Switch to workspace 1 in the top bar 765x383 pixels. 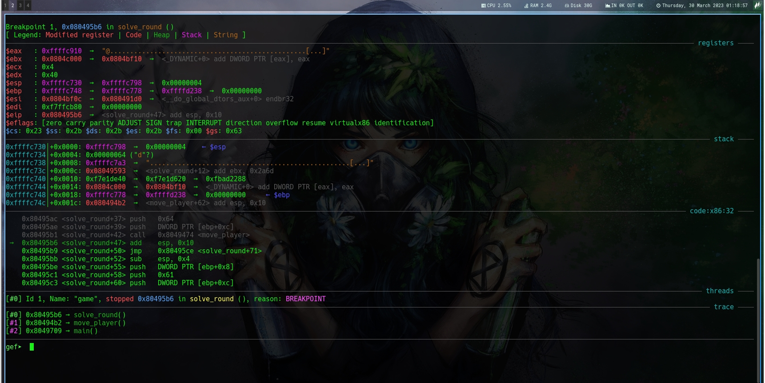point(5,5)
